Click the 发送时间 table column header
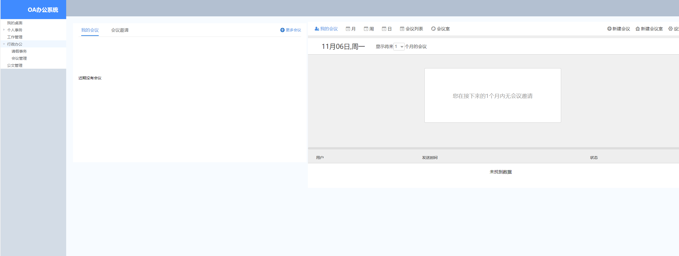This screenshot has height=256, width=679. pos(430,158)
